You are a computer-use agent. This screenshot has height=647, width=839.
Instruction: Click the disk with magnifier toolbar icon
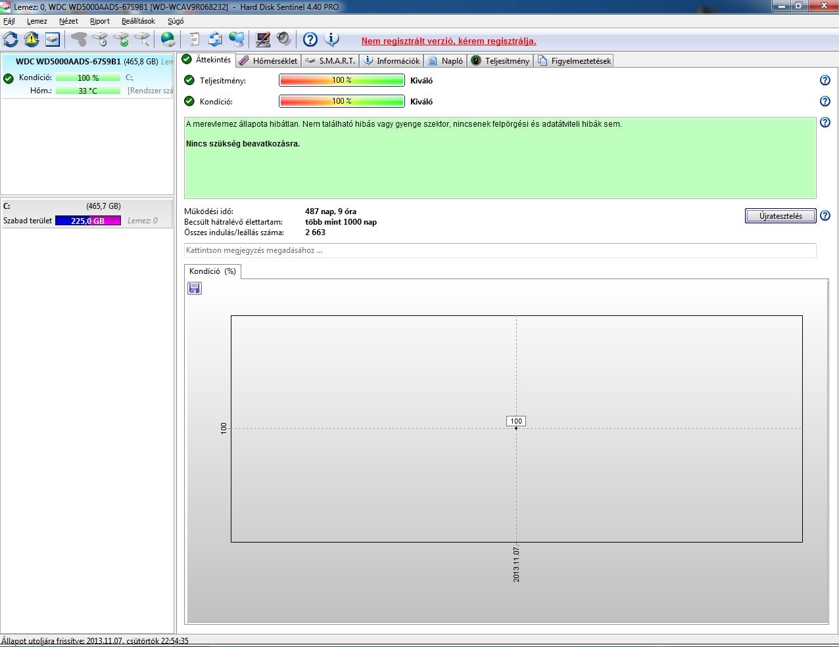(x=142, y=39)
